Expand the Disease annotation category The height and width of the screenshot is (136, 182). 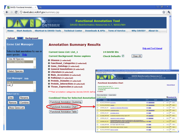point(49,60)
